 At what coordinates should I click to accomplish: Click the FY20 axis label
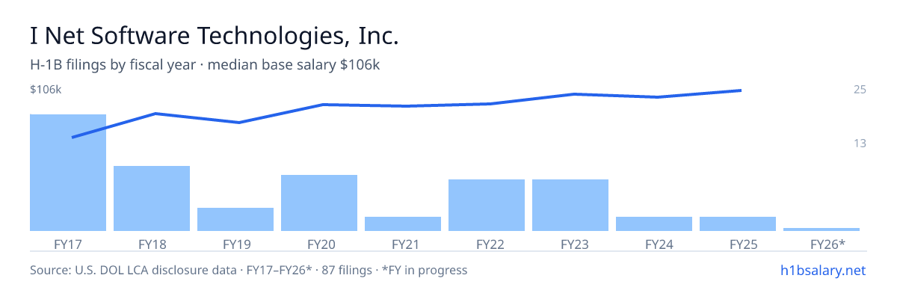pos(319,244)
